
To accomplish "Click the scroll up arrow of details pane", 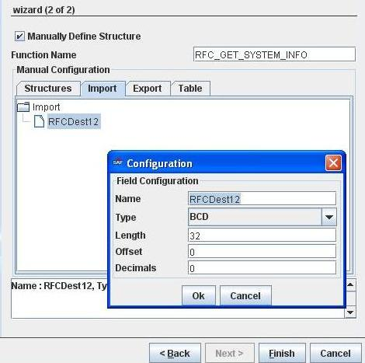I will (350, 285).
